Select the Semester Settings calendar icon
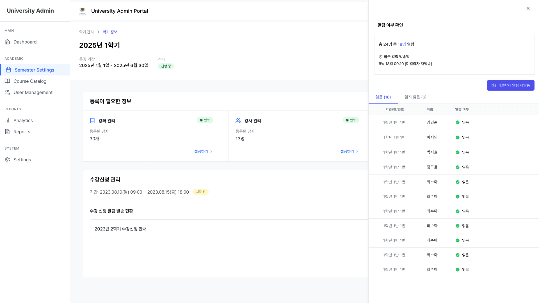Screen dimensions: 539x303 (8, 70)
